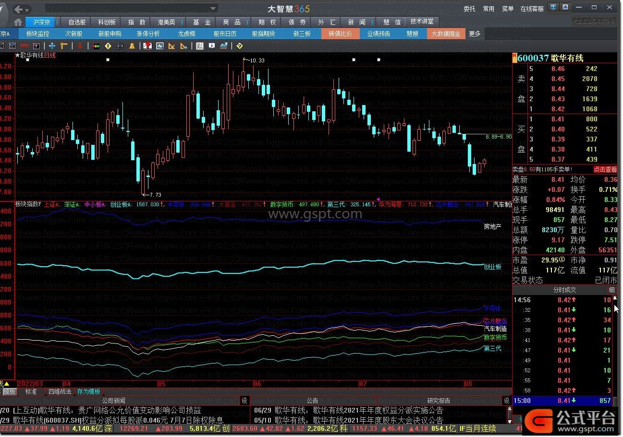Switch to the 科创板 tab
The height and width of the screenshot is (437, 623).
click(107, 22)
